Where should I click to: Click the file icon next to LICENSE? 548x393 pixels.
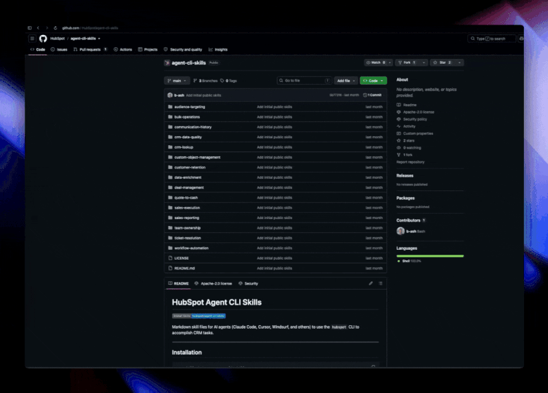[x=170, y=258]
